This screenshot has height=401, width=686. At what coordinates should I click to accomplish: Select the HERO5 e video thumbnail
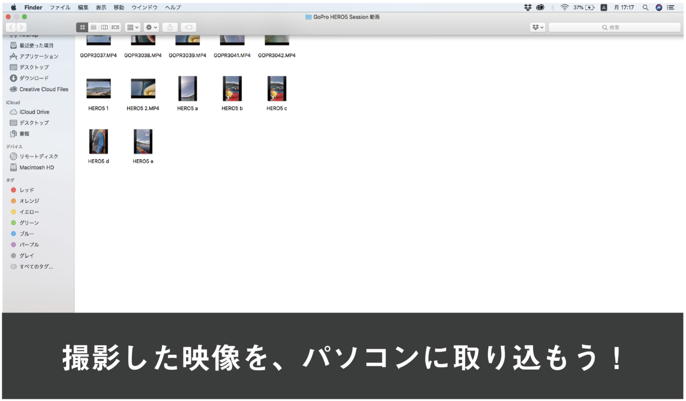tap(143, 141)
